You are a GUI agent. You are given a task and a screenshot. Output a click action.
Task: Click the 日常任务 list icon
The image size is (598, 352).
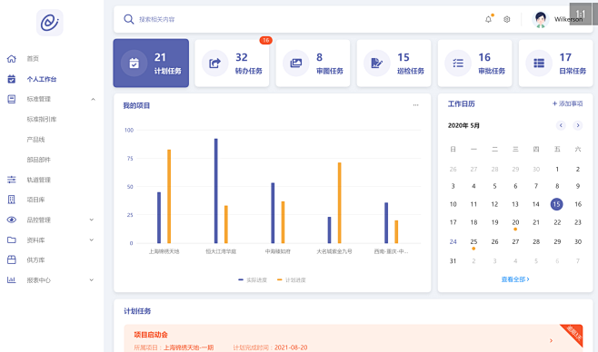coord(539,64)
